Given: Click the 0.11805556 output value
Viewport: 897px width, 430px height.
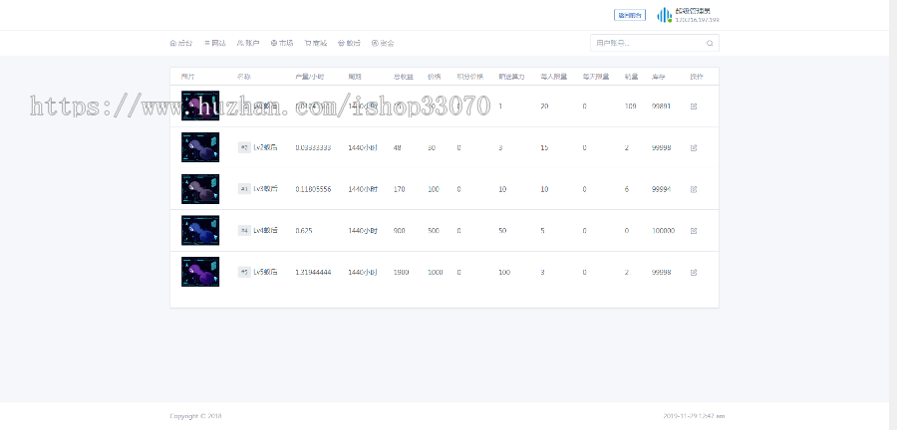Looking at the screenshot, I should [313, 189].
